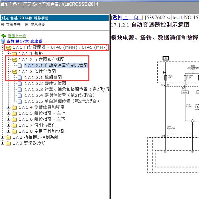
Task: Click the 菜单展开 list icon
Action: [2, 24]
